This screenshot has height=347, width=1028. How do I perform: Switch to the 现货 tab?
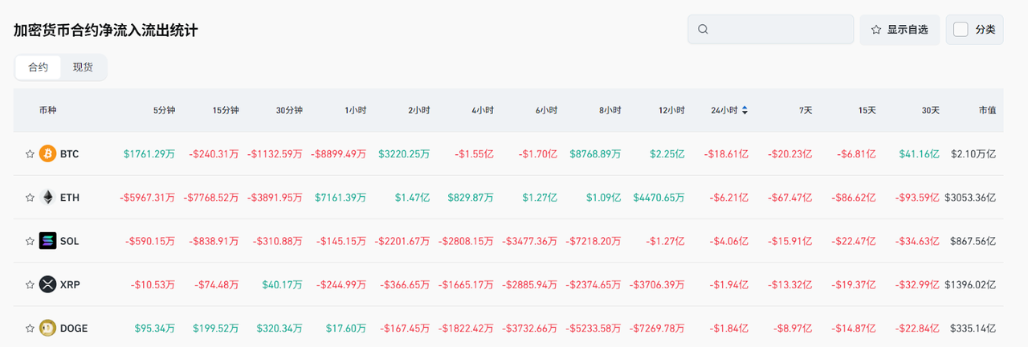tap(83, 67)
